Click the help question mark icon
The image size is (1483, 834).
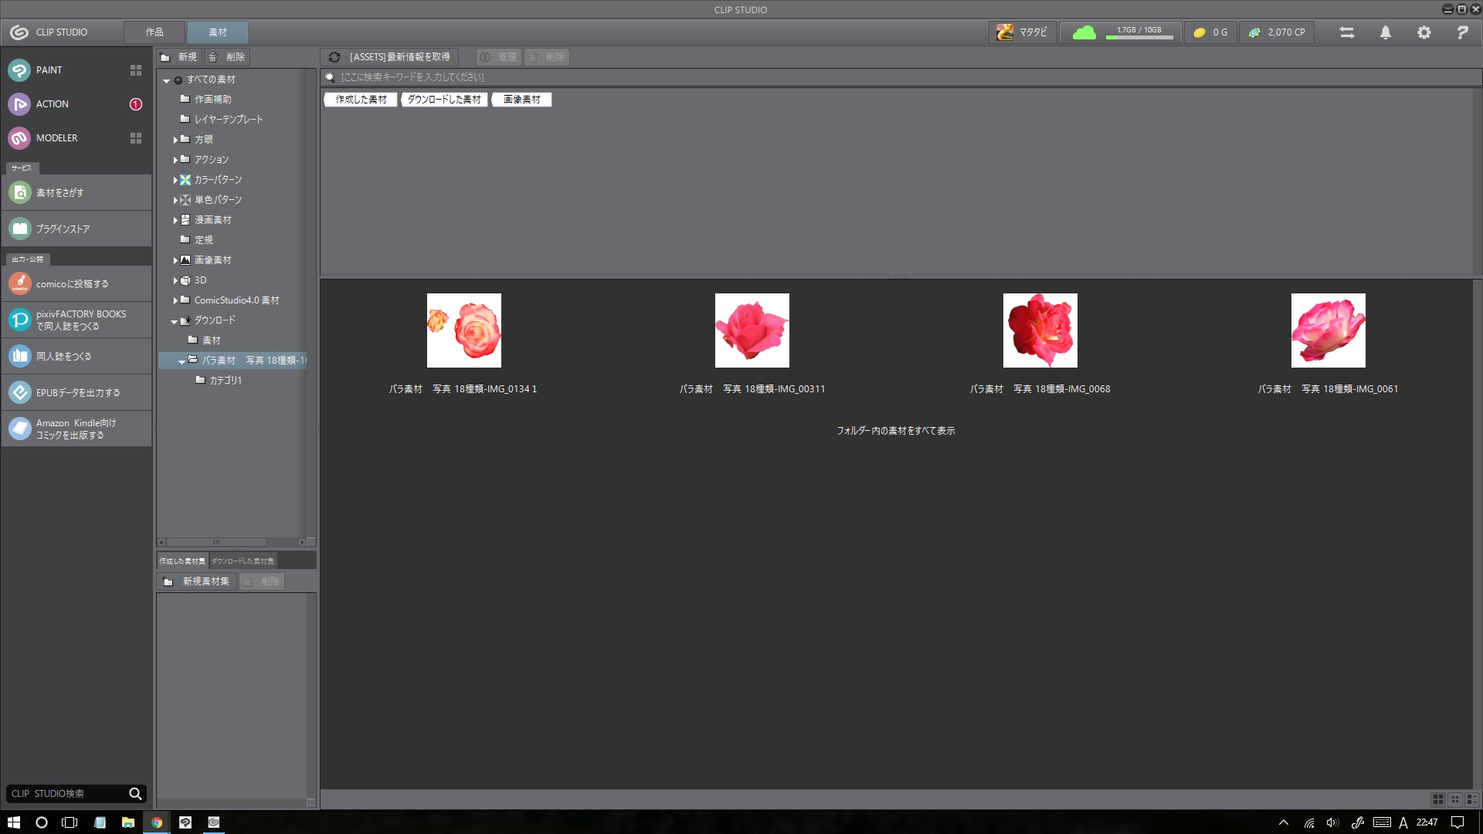click(1461, 32)
